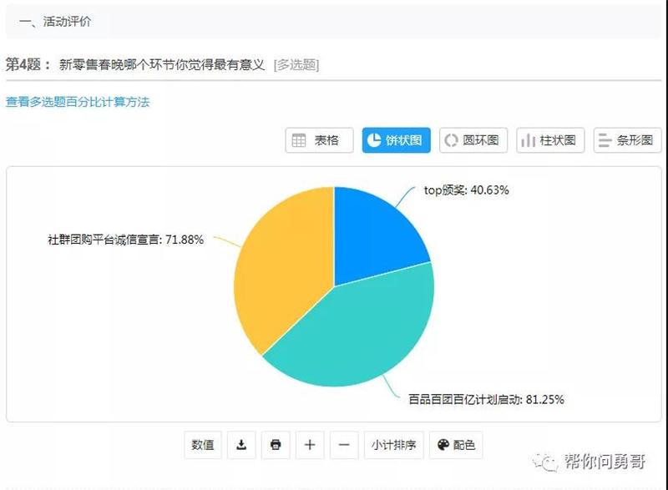Screen dimensions: 668x490
Task: Select the 社群团购平台诚信宣言: 71.88% label
Action: pyautogui.click(x=125, y=240)
